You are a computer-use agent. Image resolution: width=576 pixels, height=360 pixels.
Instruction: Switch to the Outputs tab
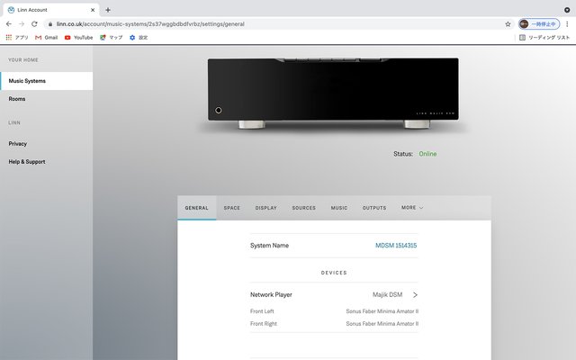(374, 208)
